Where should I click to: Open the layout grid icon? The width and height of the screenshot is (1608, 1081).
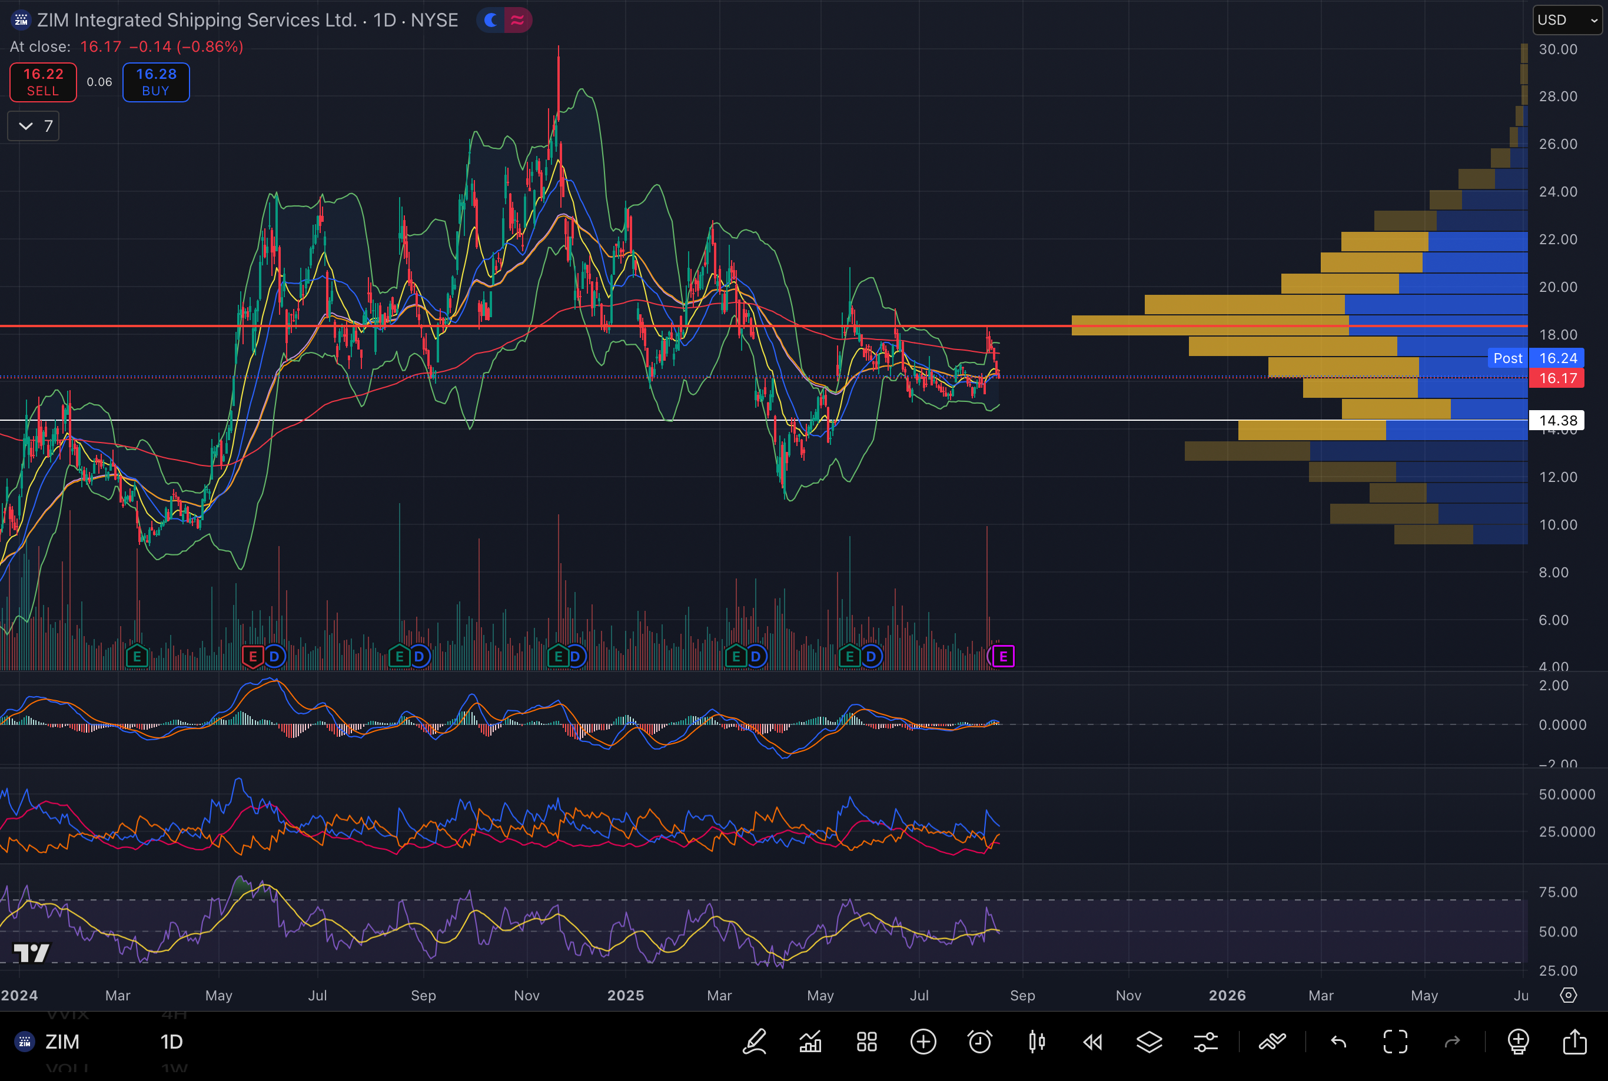867,1042
